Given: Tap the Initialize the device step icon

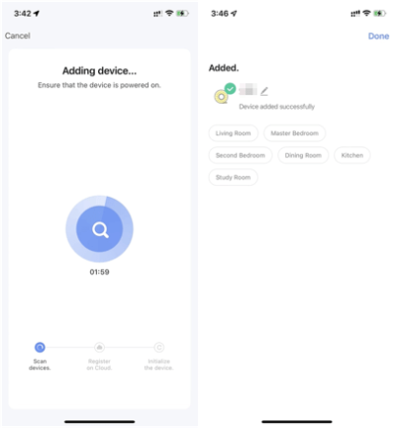Looking at the screenshot, I should tap(159, 347).
